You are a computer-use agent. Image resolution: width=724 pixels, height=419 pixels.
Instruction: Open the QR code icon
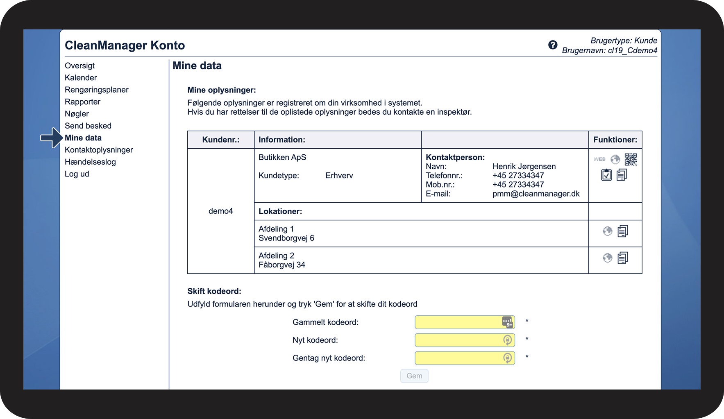[x=631, y=159]
